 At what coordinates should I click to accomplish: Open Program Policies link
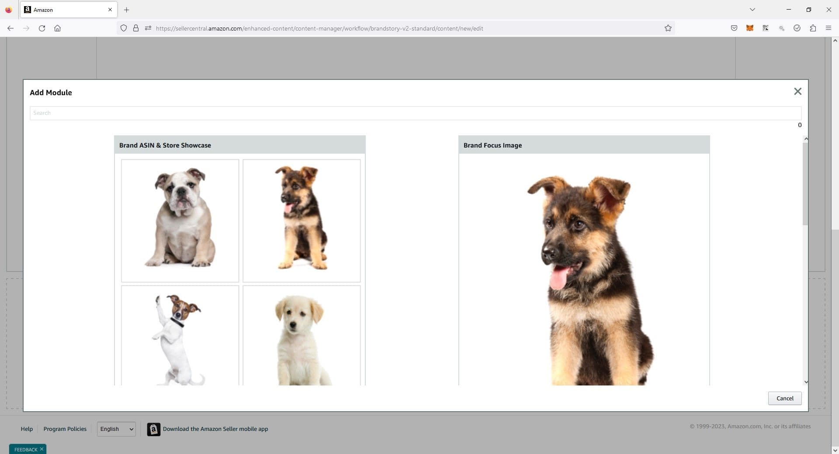click(65, 429)
